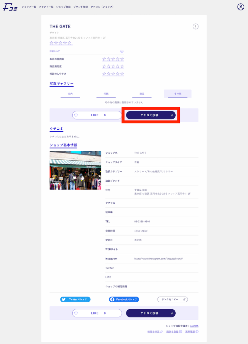Click the upper LIKE heart button
Screen dimensions: 248x344
97,115
